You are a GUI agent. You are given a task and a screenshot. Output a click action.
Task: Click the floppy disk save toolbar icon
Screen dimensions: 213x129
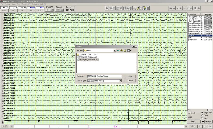tap(107, 9)
